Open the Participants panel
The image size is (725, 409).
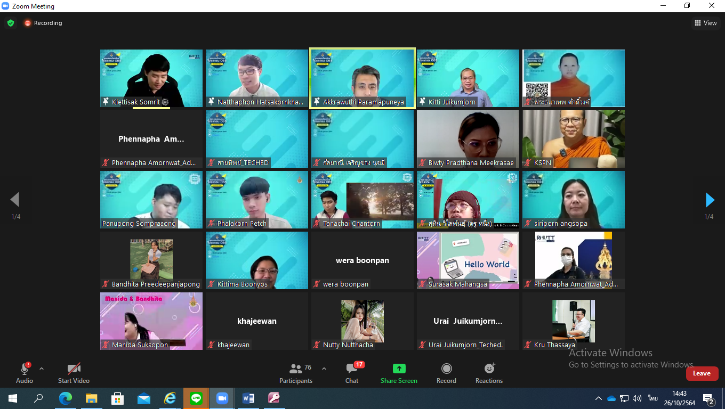click(296, 373)
